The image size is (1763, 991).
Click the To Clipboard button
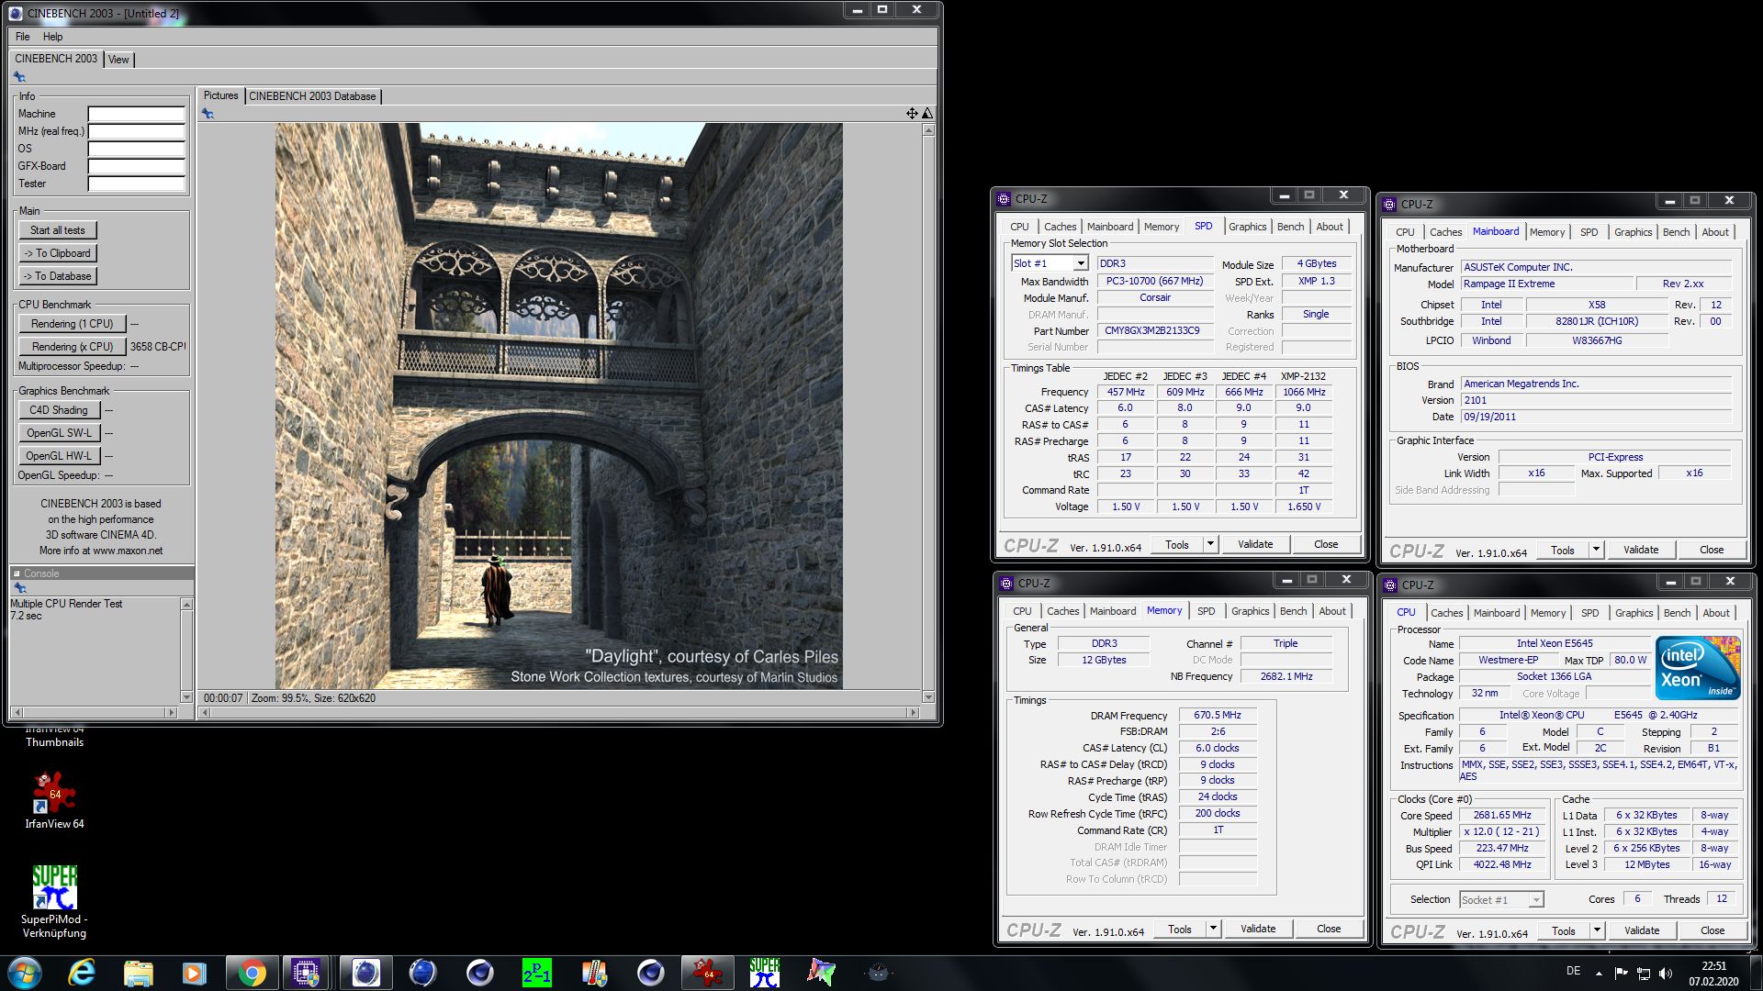[58, 253]
